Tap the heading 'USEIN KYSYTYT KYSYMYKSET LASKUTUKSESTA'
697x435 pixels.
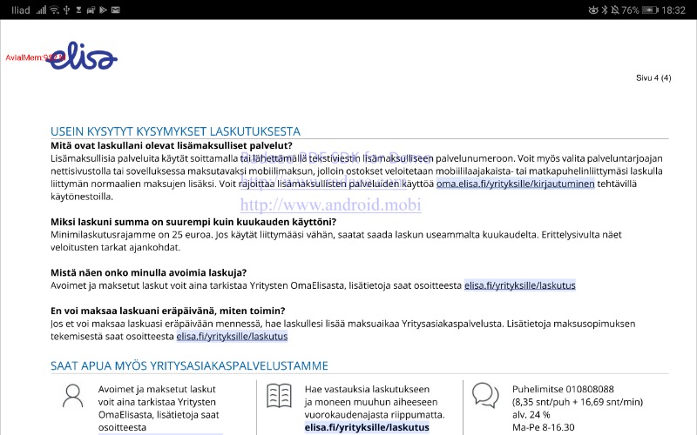click(x=176, y=131)
